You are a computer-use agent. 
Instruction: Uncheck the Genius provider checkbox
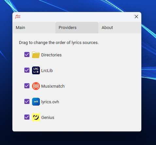[27, 117]
